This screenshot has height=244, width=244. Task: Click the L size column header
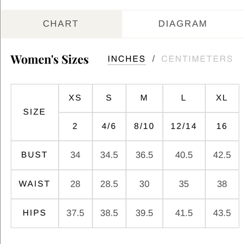[x=184, y=98]
